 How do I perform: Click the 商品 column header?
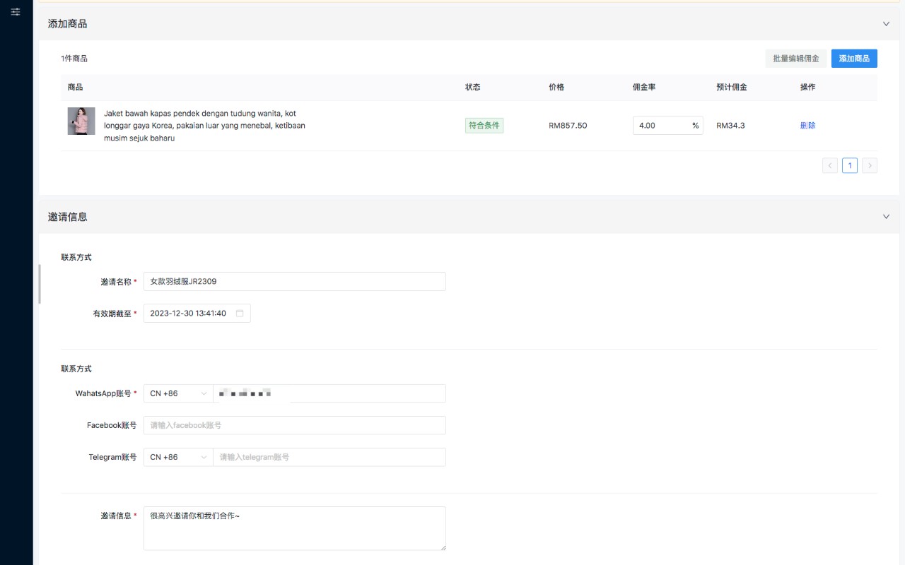pos(76,87)
